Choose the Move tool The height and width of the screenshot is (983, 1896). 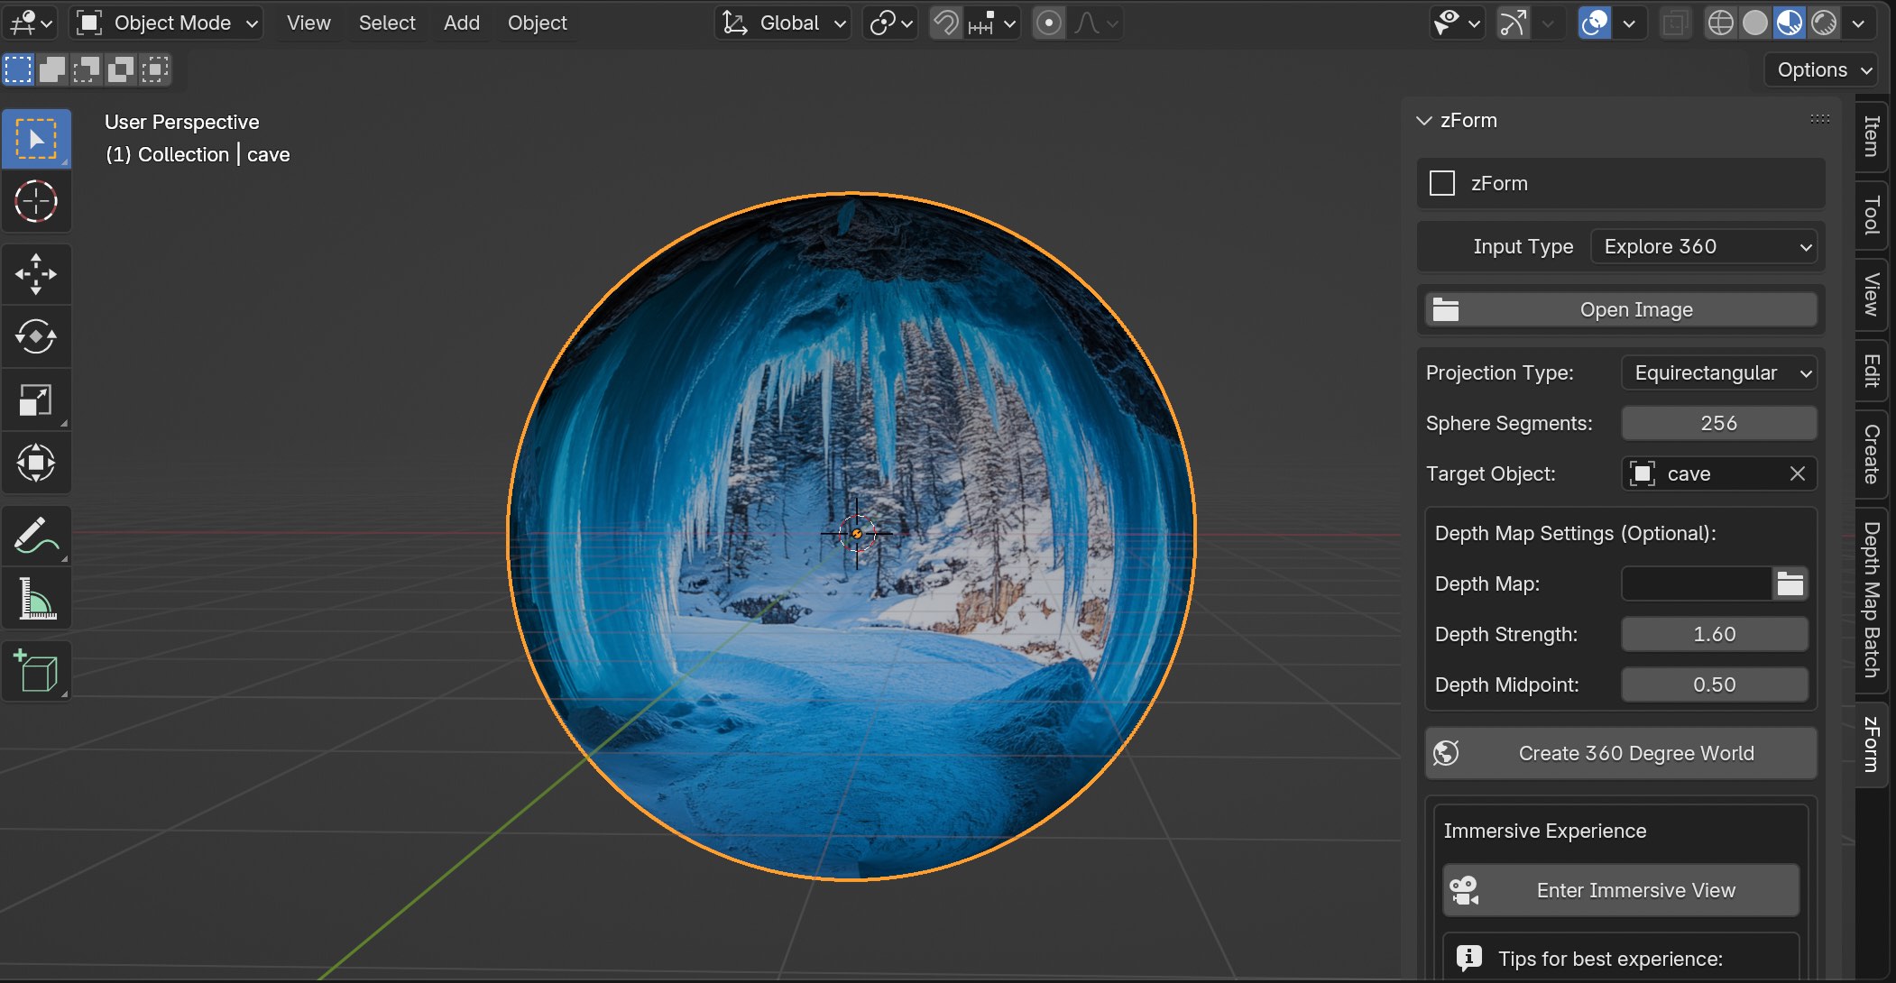36,273
